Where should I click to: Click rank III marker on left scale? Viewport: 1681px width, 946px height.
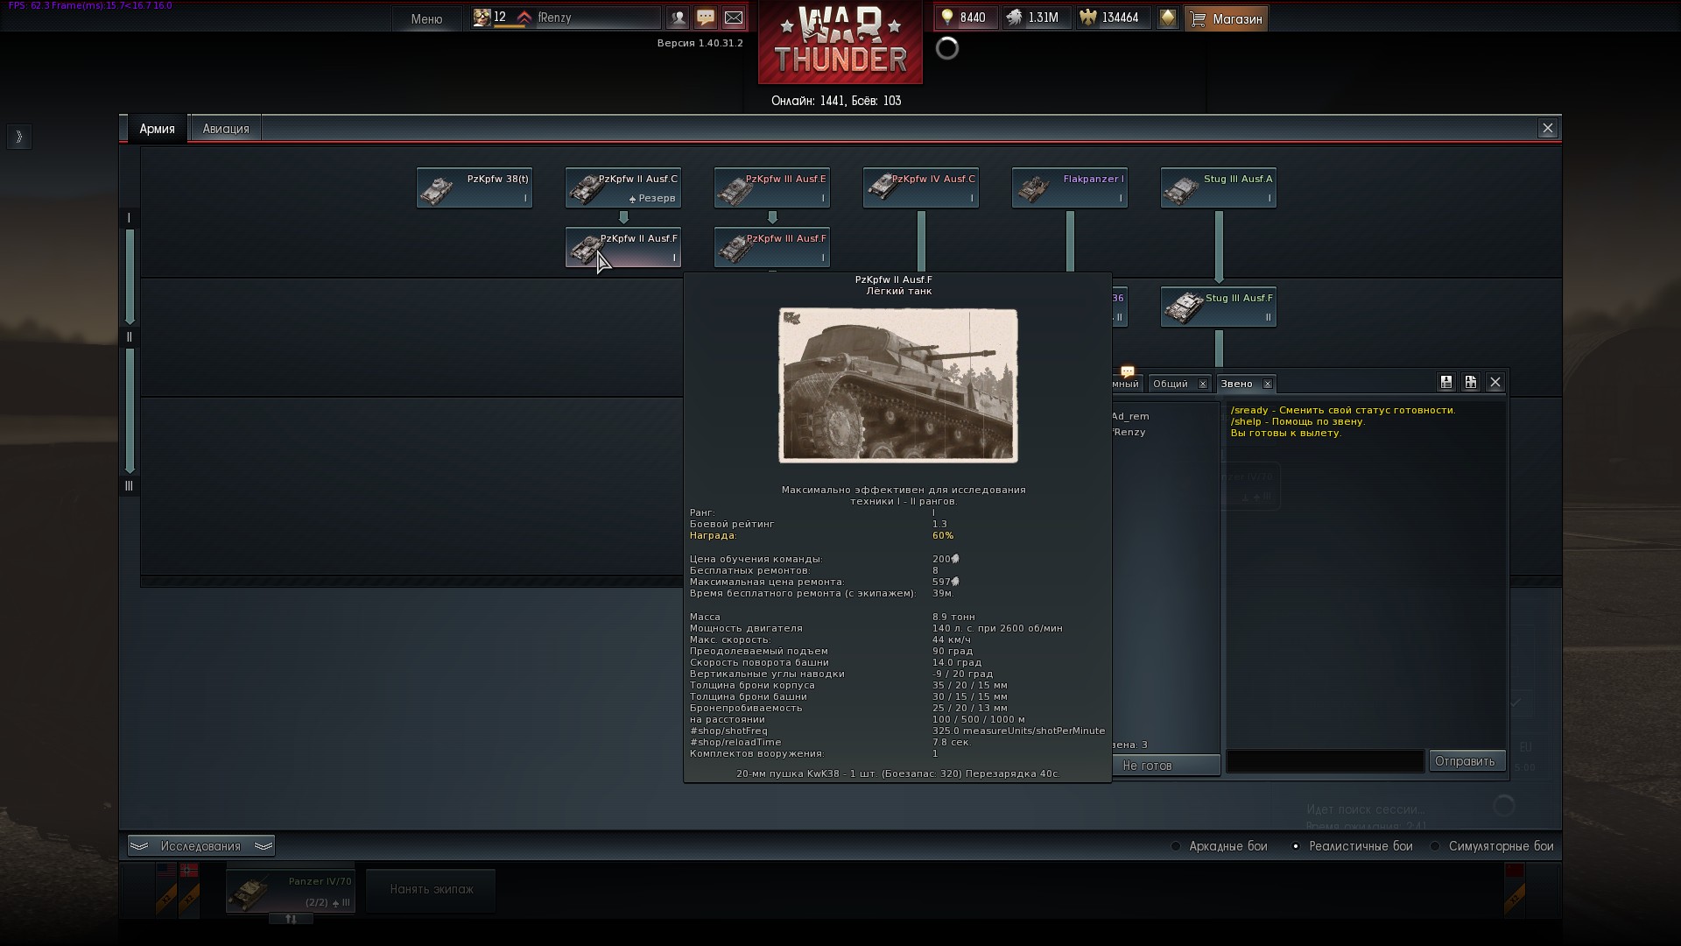pos(129,486)
